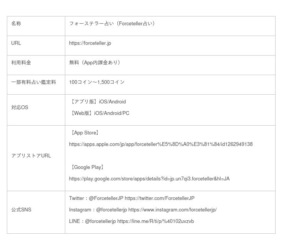Open the forceteller.jp website link

click(90, 43)
